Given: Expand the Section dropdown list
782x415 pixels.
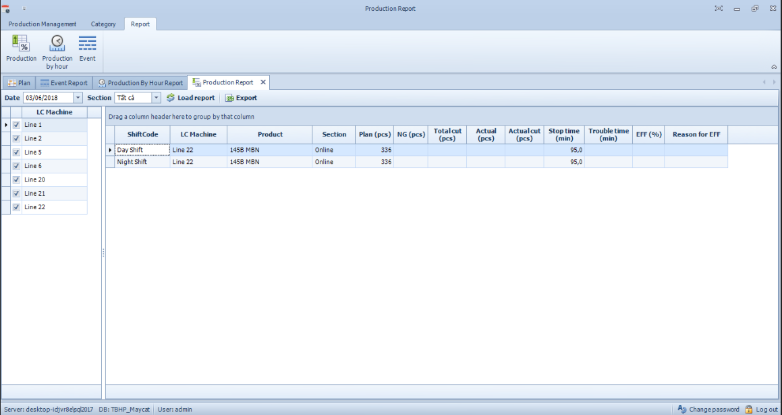Looking at the screenshot, I should tap(156, 98).
